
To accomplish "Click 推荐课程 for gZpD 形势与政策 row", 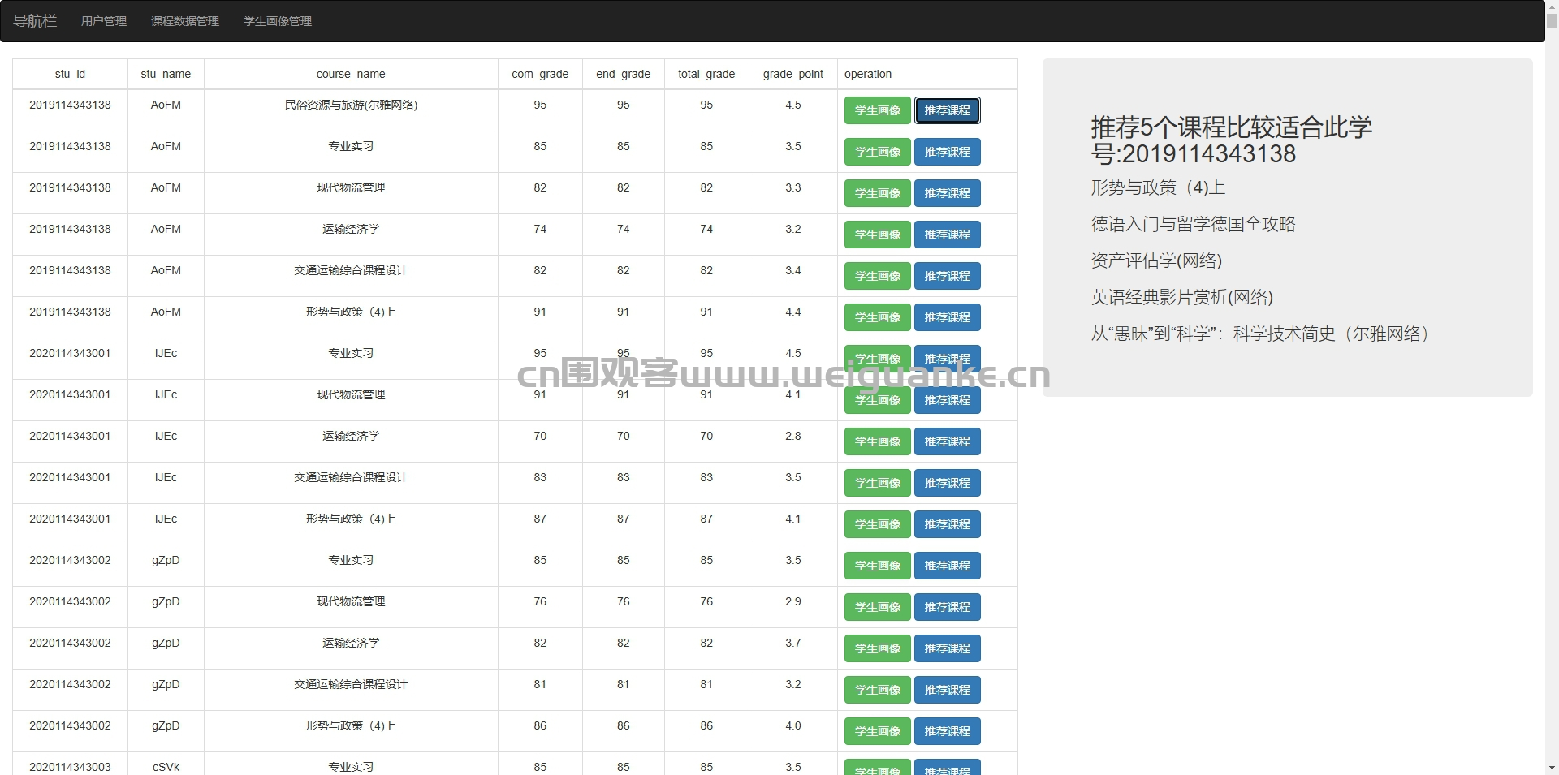I will (948, 731).
